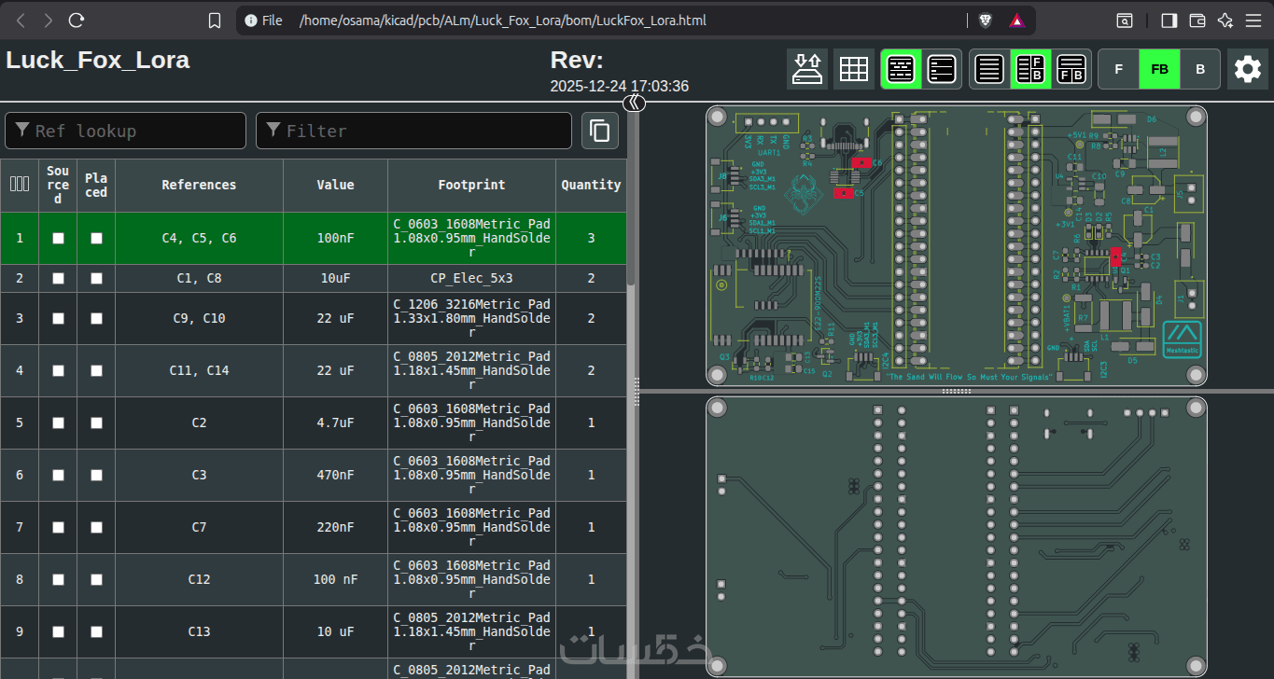The image size is (1274, 679).
Task: Select BOM-only layout icon
Action: [x=989, y=69]
